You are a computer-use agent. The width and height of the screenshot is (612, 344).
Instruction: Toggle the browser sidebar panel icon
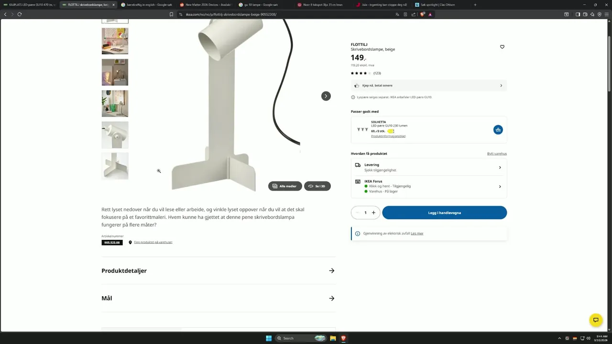[x=578, y=14]
